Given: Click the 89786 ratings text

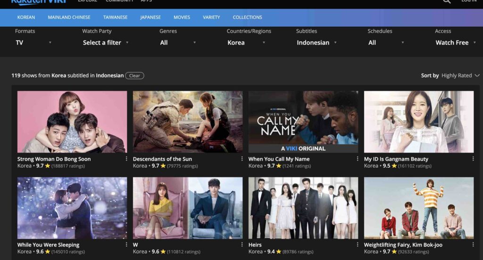Looking at the screenshot, I should pyautogui.click(x=298, y=252).
